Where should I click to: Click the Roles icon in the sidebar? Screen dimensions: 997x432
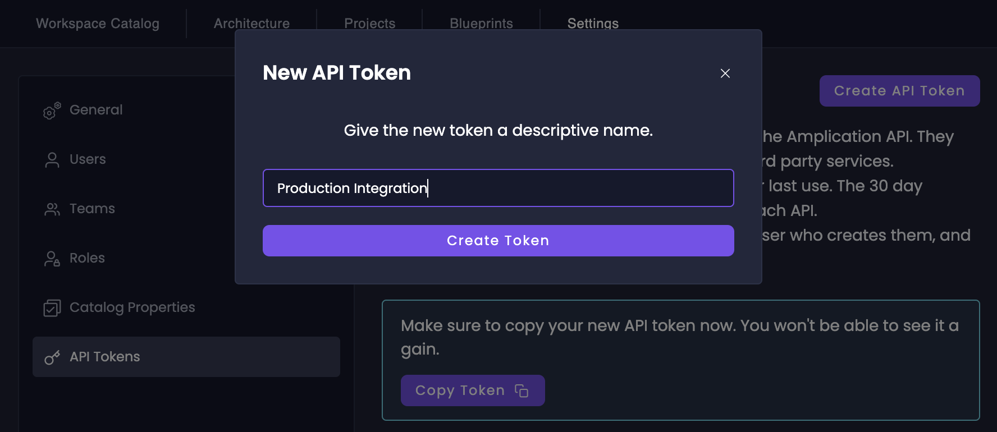pos(52,258)
